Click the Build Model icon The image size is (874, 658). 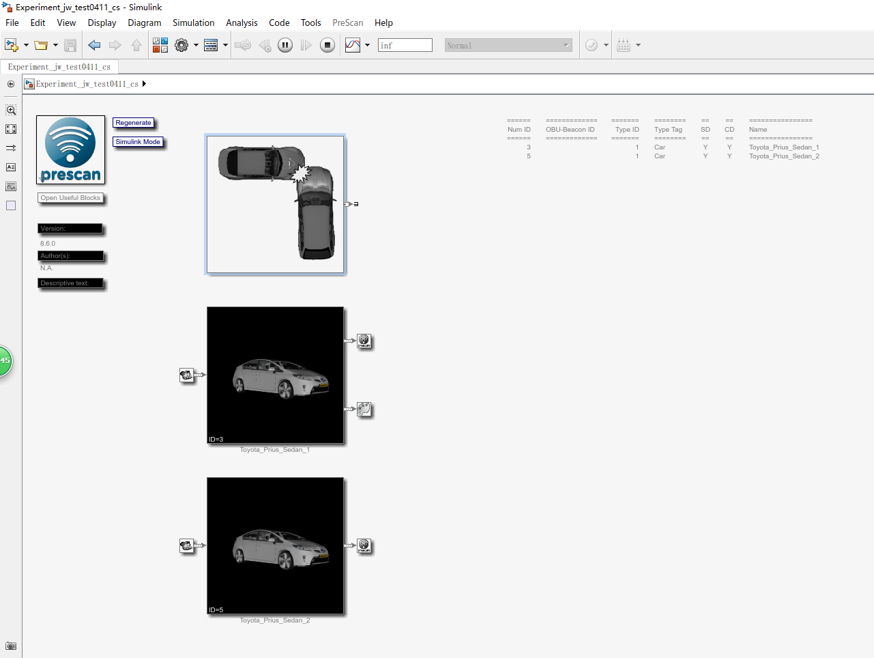point(624,46)
